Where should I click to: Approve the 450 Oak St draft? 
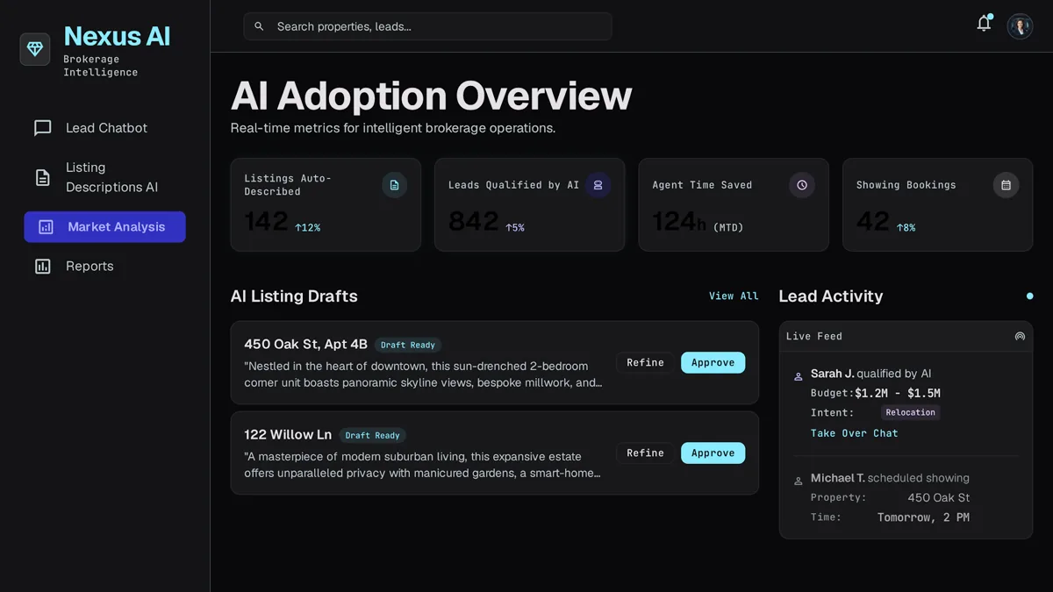(x=713, y=363)
